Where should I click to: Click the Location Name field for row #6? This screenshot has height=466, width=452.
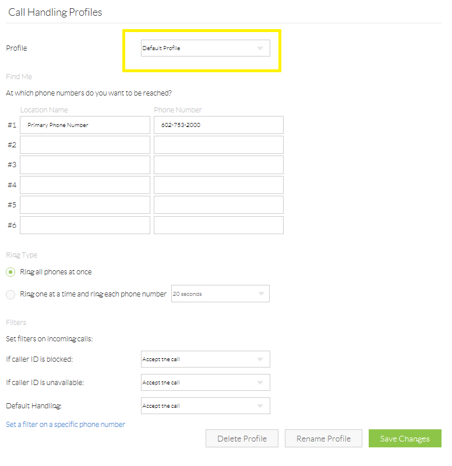tap(84, 225)
